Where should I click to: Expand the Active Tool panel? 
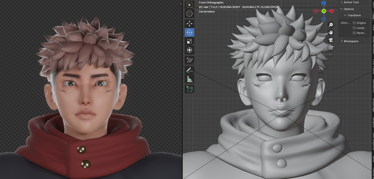click(x=342, y=2)
